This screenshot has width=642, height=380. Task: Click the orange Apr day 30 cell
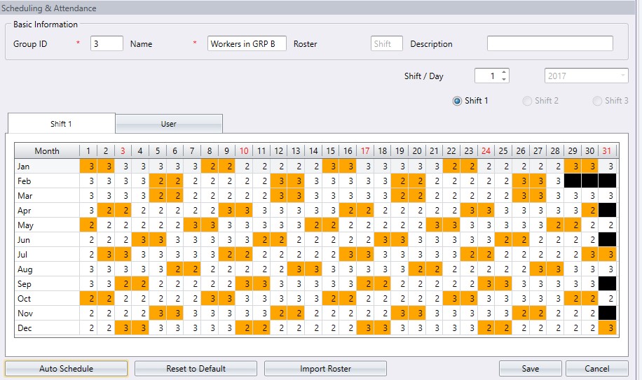(x=589, y=211)
